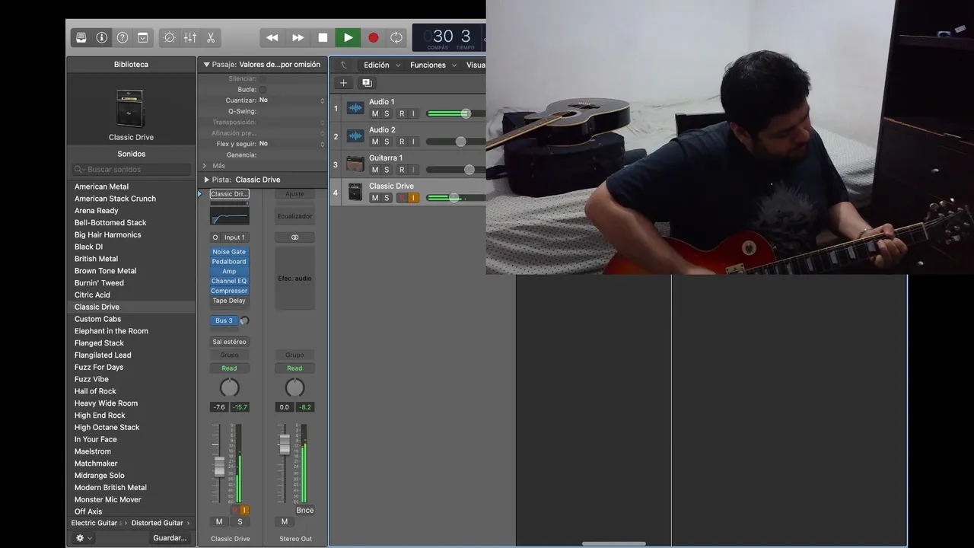The image size is (974, 548).
Task: Click the Bnce bounce button
Action: click(305, 511)
